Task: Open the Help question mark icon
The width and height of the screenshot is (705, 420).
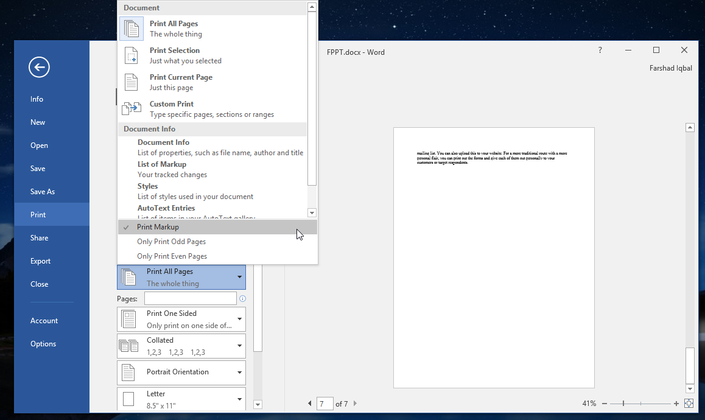Action: pyautogui.click(x=600, y=51)
